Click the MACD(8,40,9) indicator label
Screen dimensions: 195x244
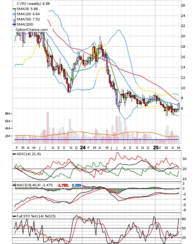[29, 185]
